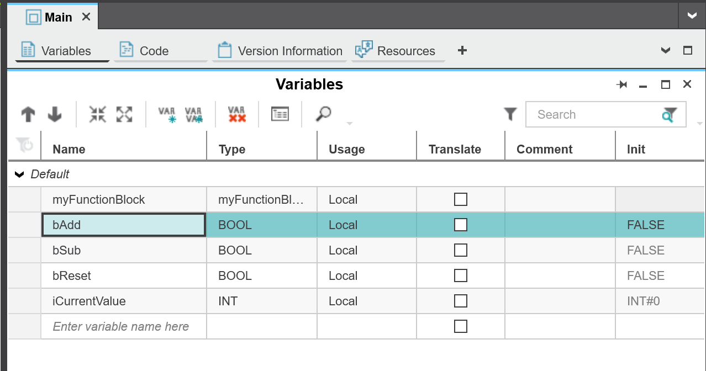
Task: Delete unused variables with red XX icon
Action: 237,114
